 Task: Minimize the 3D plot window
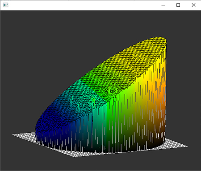(x=163, y=5)
